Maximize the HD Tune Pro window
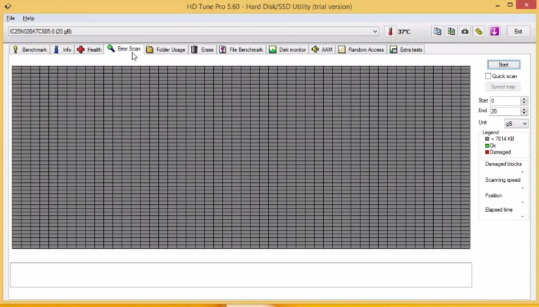Screen dimensions: 539x307 510,5
